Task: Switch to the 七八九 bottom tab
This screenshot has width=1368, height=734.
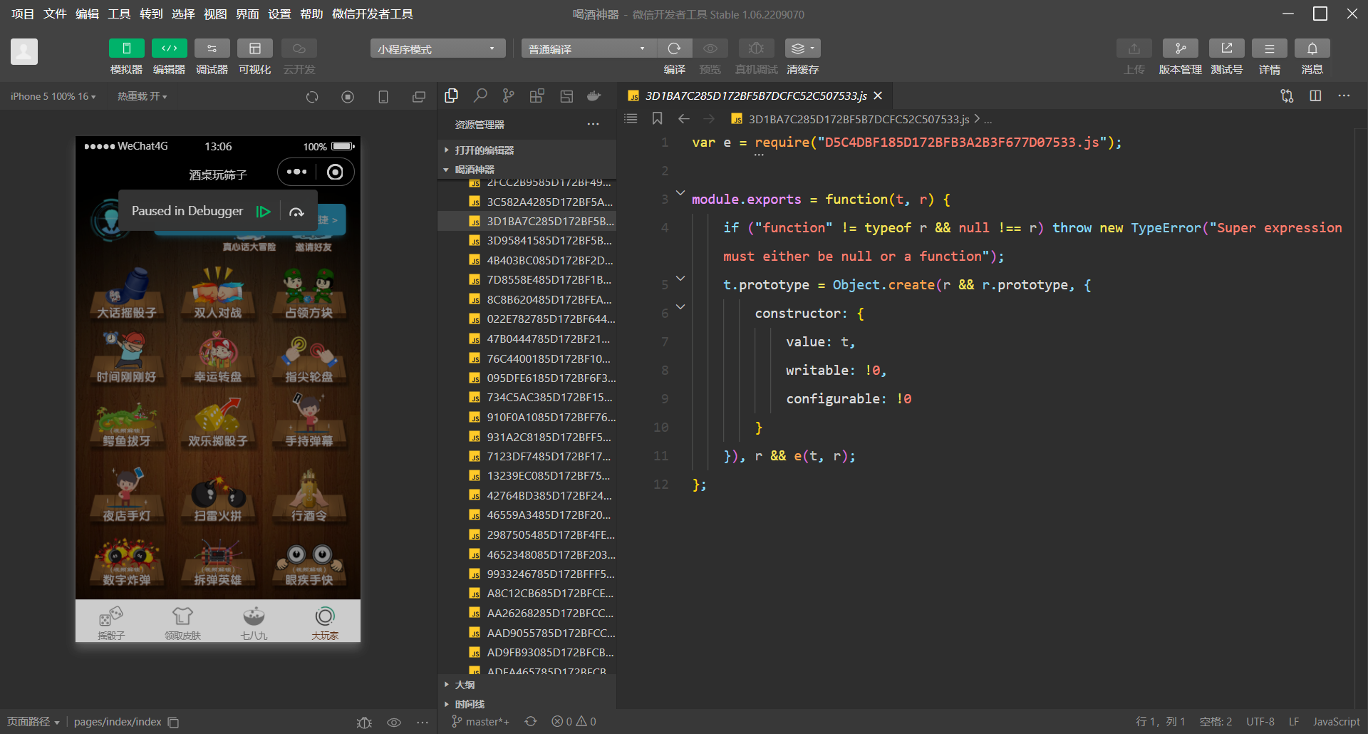Action: [254, 622]
